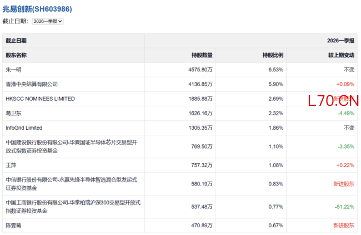This screenshot has width=361, height=235.
Task: Select shareholder name 朱一明
Action: [x=13, y=70]
